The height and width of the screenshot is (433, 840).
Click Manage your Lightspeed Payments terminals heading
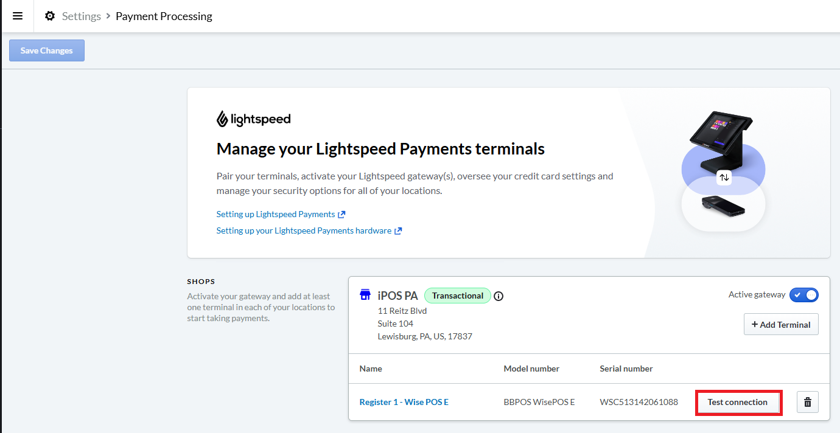click(380, 148)
